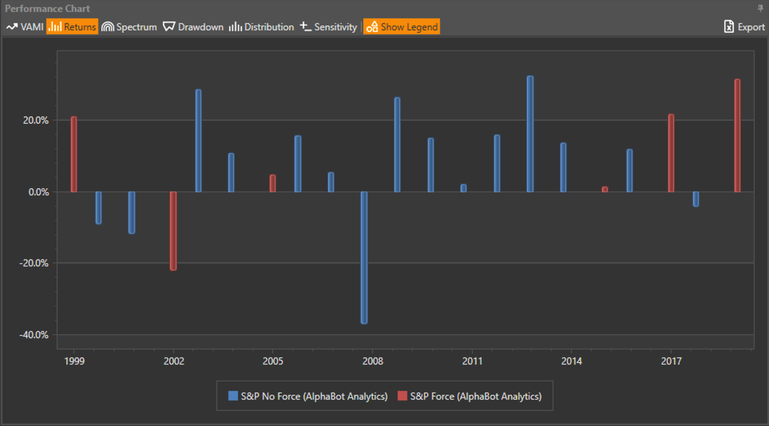The width and height of the screenshot is (769, 426).
Task: Select the tiny blue 2011 return bar
Action: pos(464,188)
